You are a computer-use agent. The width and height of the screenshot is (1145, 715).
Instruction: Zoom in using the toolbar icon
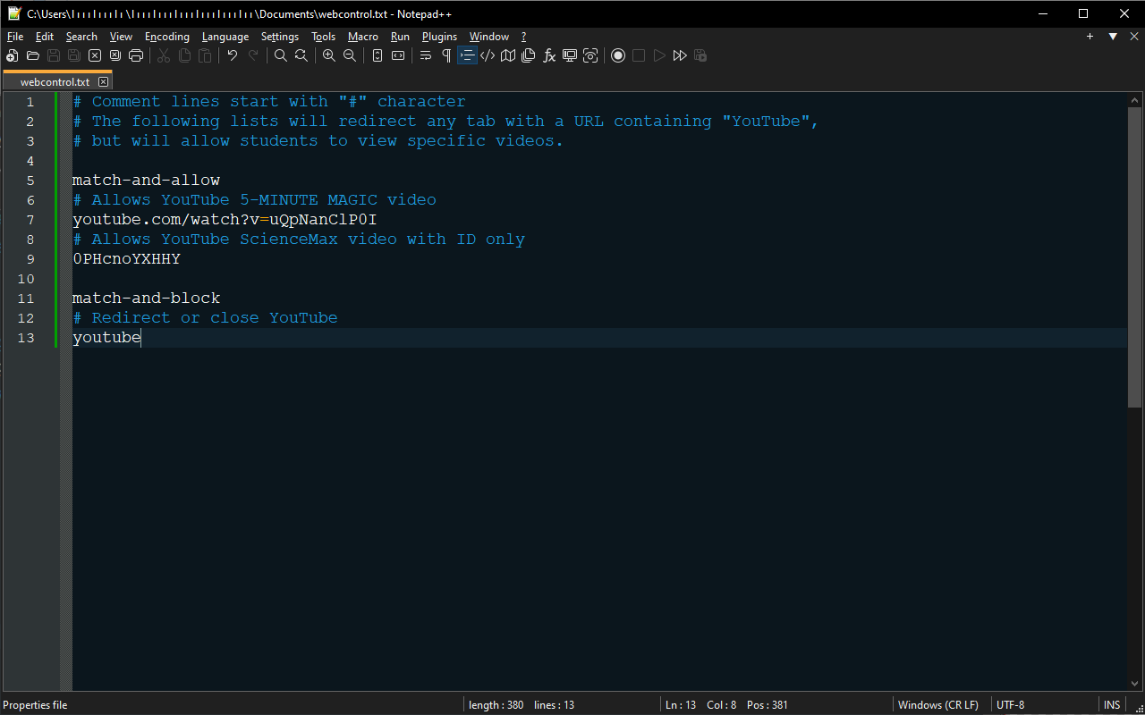pos(329,55)
